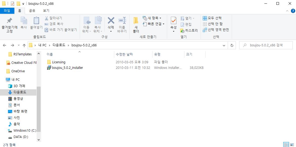This screenshot has height=147, width=296.
Task: Click 내 PC in the address bar
Action: click(x=42, y=45)
